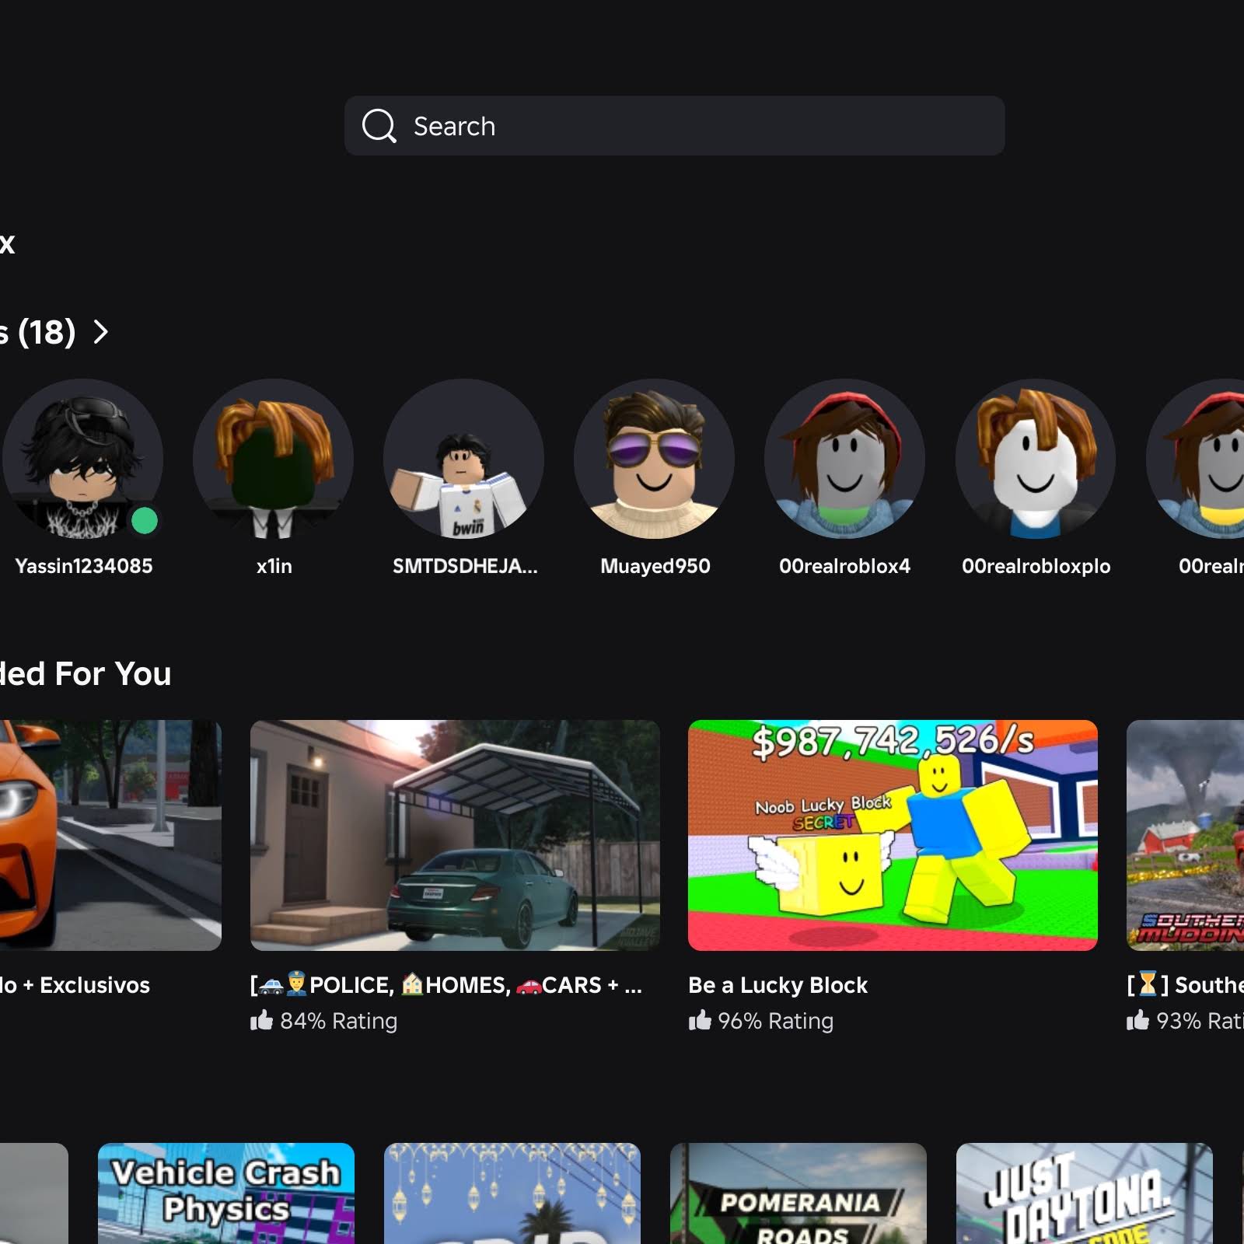
Task: Click the 00realroblox4 avatar
Action: pyautogui.click(x=845, y=459)
